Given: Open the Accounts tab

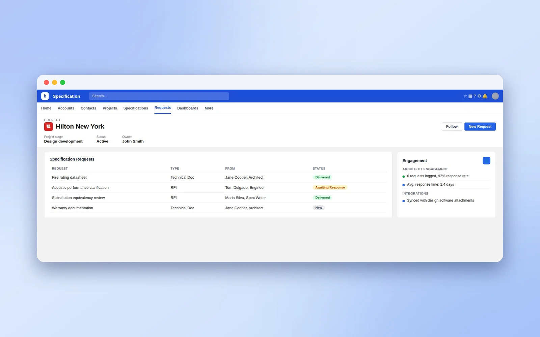Looking at the screenshot, I should tap(66, 108).
